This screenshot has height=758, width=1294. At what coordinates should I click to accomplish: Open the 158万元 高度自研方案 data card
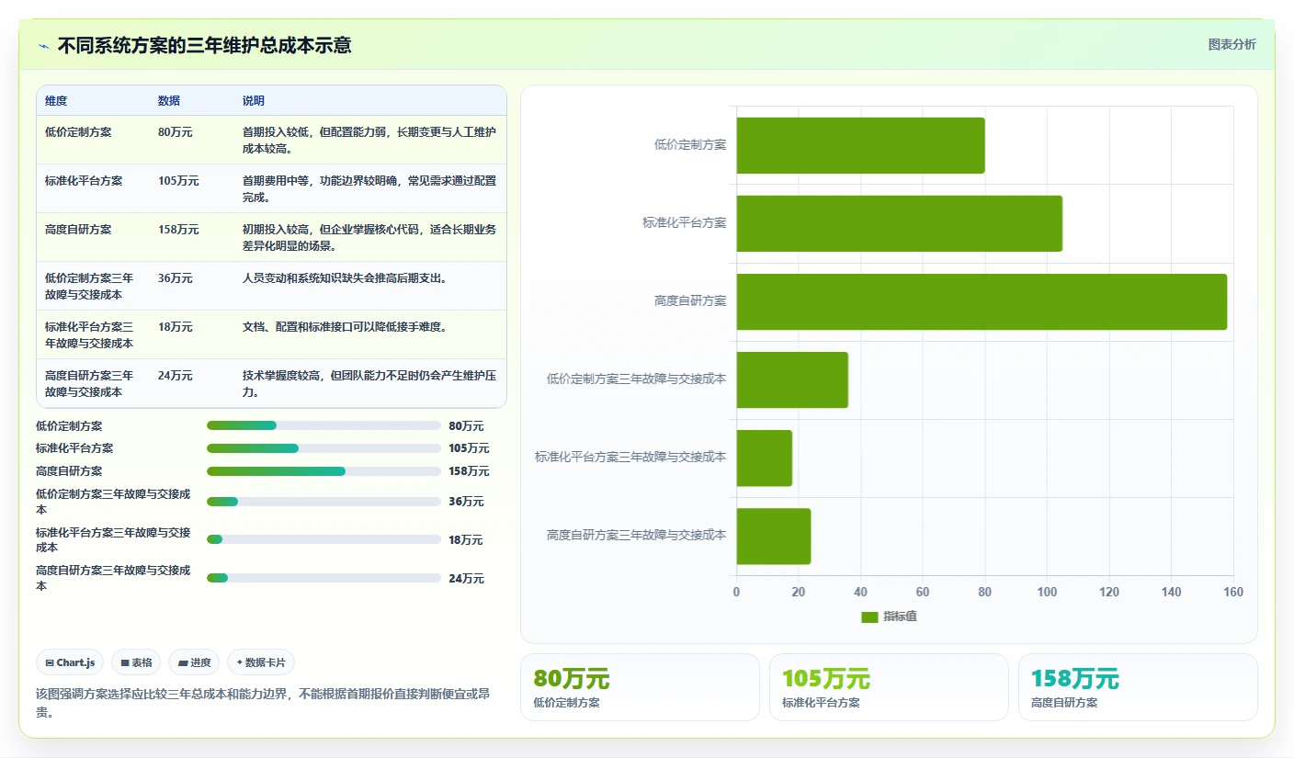click(x=1138, y=687)
